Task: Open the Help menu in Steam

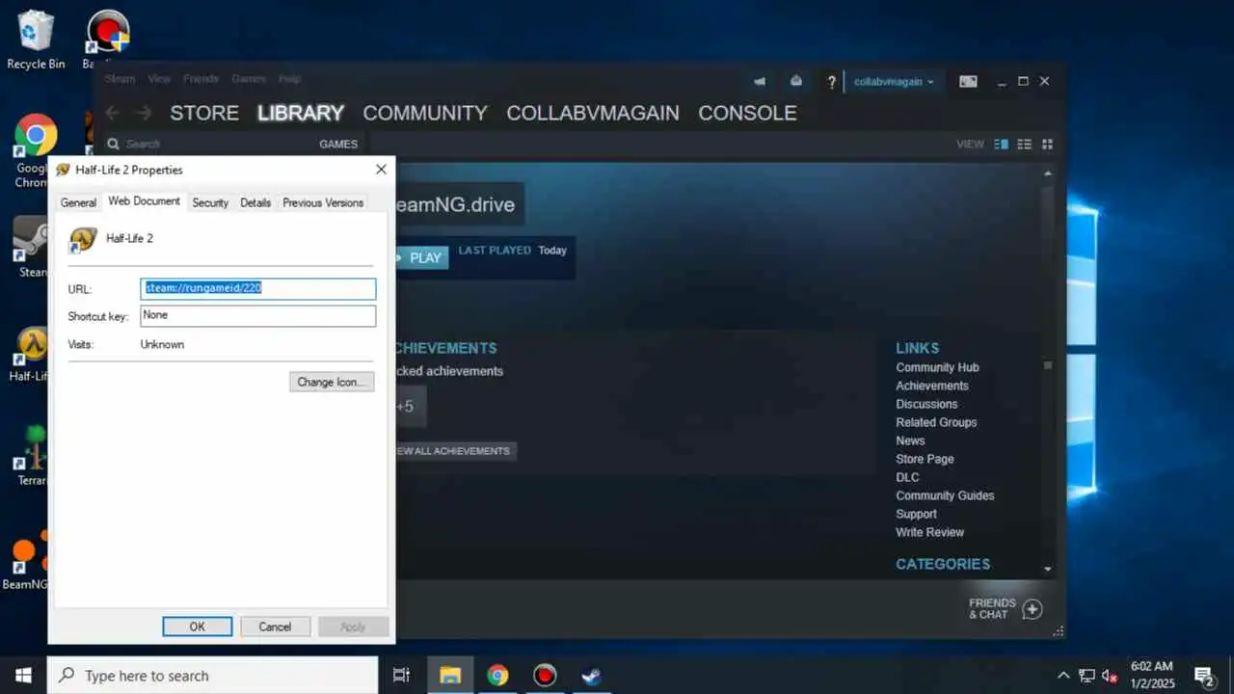Action: 289,79
